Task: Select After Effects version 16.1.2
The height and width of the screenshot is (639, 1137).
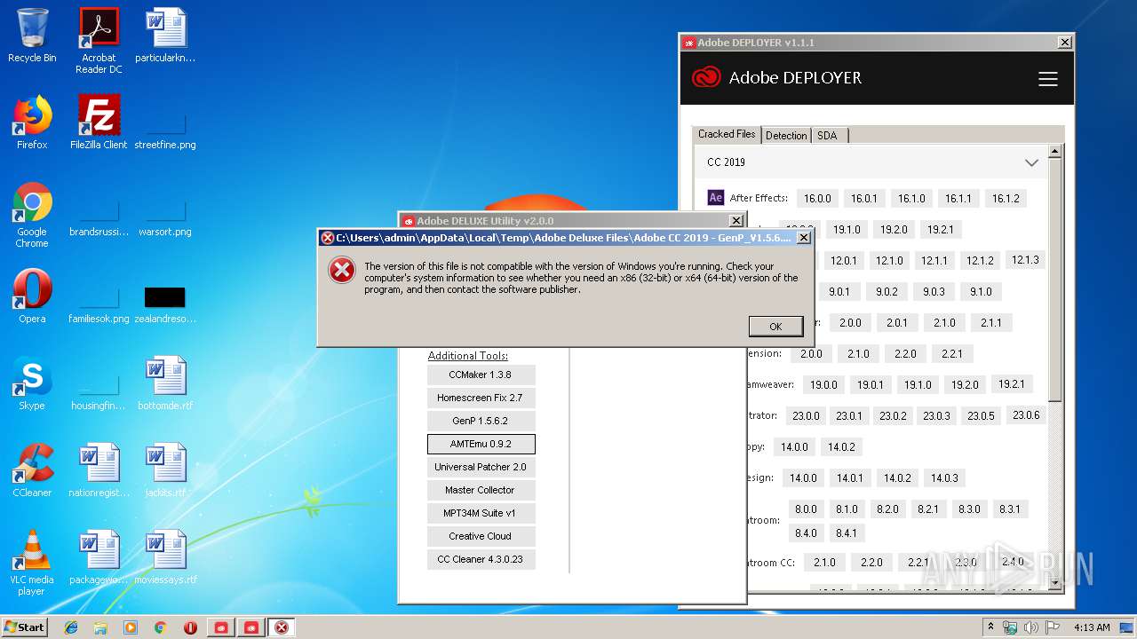Action: point(1006,198)
